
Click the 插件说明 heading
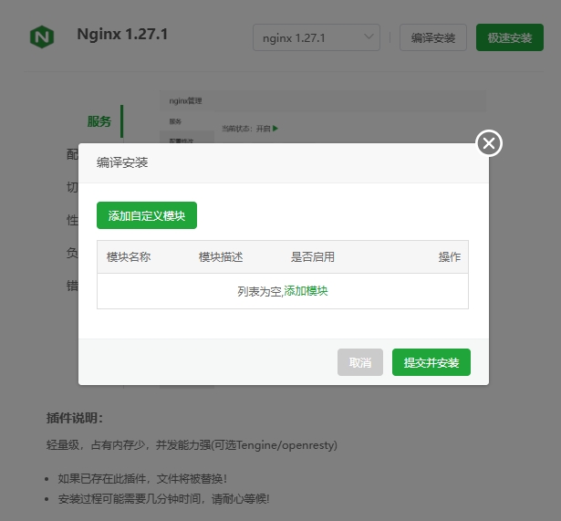click(75, 418)
